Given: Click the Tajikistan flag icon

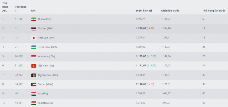Looking at the screenshot, I should (34, 103).
